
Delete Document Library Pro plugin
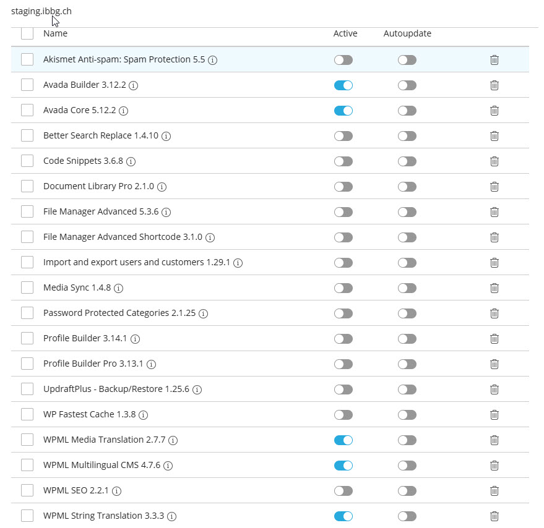494,187
